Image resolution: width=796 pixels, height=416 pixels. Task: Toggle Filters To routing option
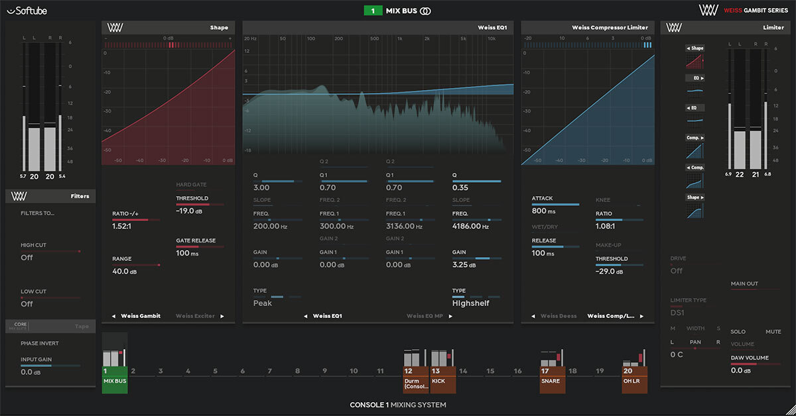[x=38, y=213]
